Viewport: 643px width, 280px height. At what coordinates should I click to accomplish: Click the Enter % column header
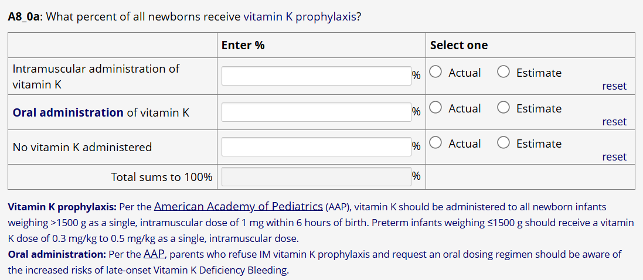tap(243, 45)
